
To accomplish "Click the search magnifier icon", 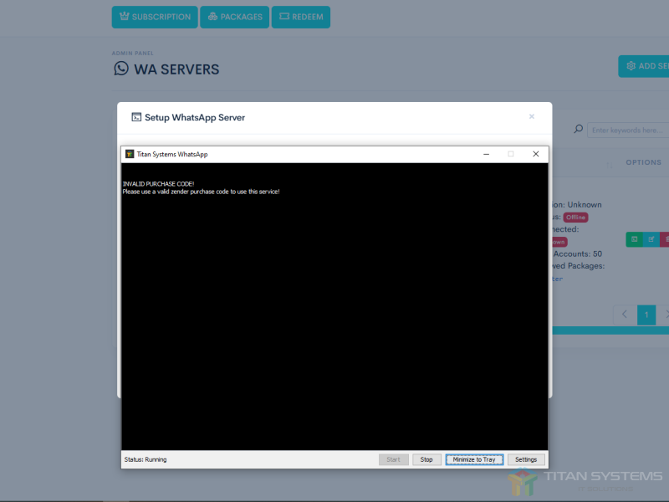I will click(x=578, y=130).
